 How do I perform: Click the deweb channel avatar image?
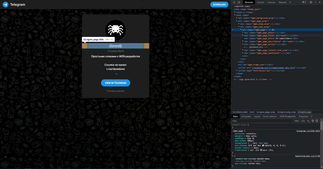click(115, 30)
